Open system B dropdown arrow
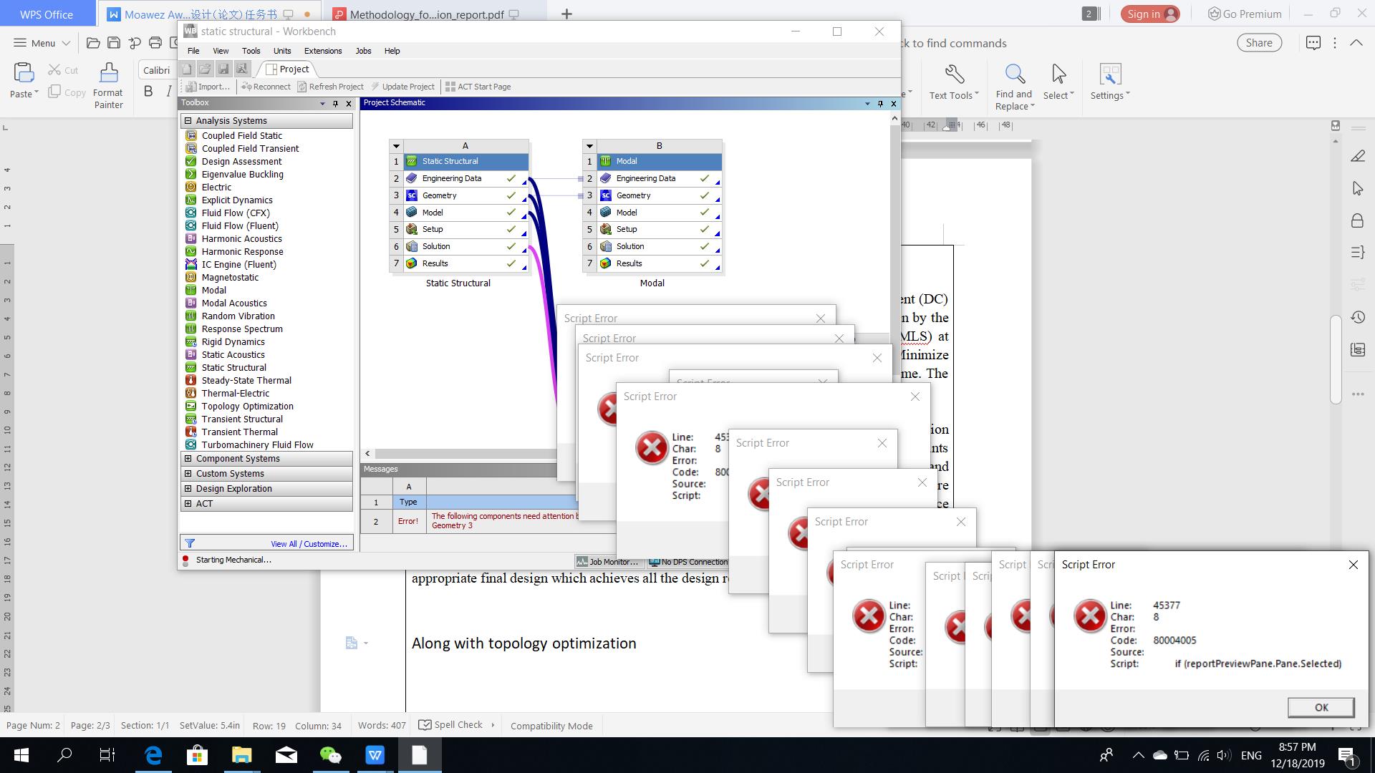Image resolution: width=1375 pixels, height=773 pixels. pos(590,146)
